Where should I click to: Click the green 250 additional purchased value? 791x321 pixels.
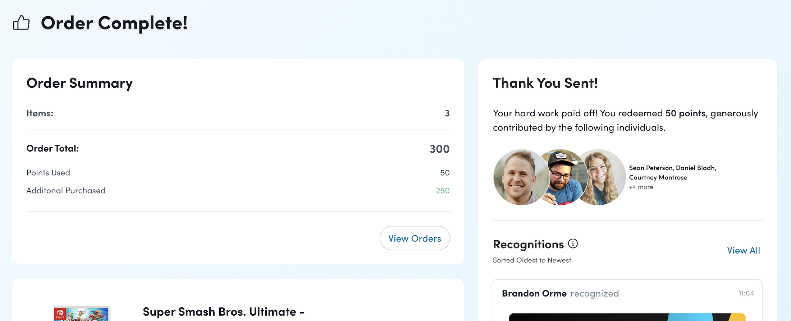[443, 191]
